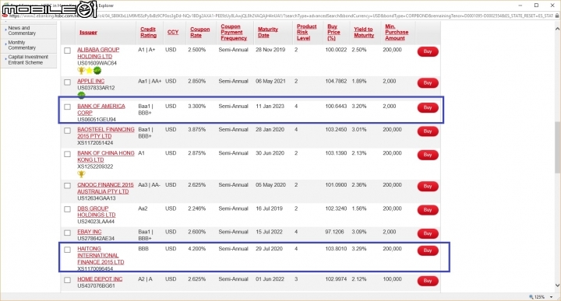This screenshot has height=301, width=561.
Task: Open Alibaba Group Holding Ltd issuer link
Action: [x=98, y=53]
